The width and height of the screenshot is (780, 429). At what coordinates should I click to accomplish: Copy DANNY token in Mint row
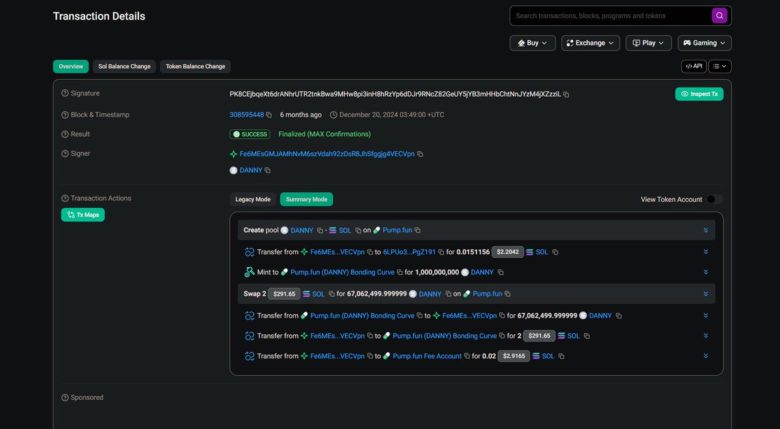[500, 273]
